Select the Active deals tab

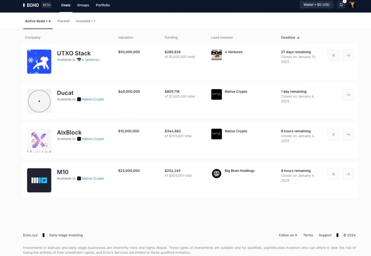click(x=38, y=21)
